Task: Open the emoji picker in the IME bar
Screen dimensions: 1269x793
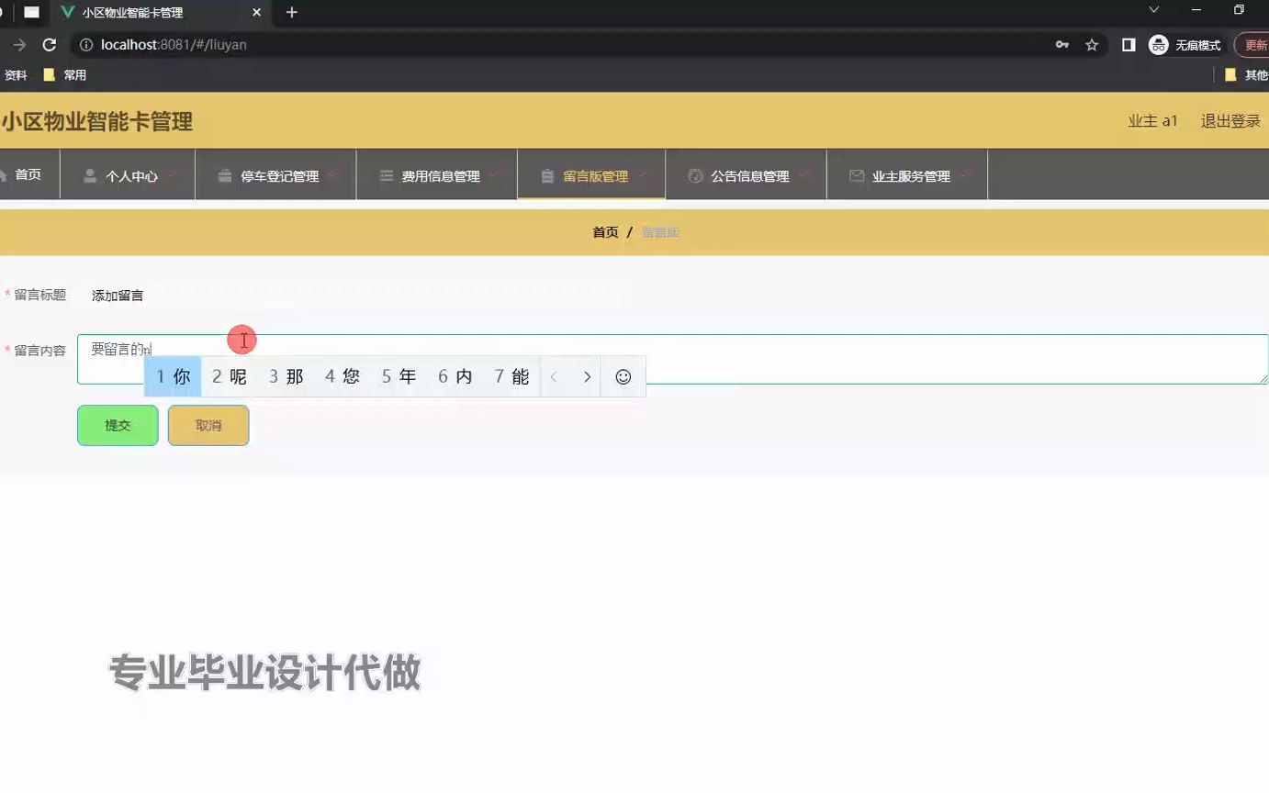Action: click(623, 376)
